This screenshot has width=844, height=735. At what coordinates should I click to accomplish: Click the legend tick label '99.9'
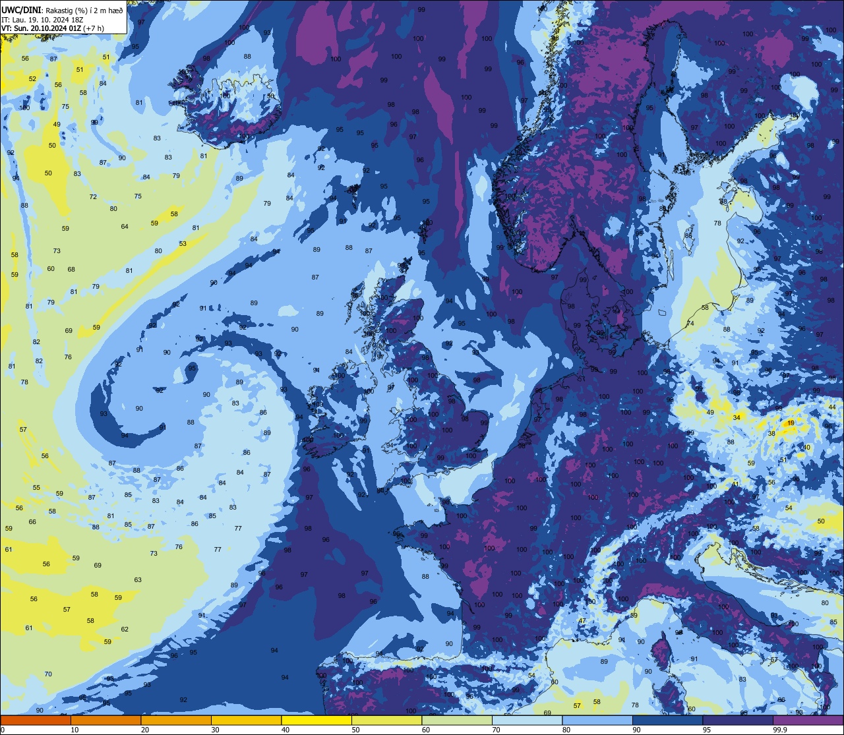[779, 730]
